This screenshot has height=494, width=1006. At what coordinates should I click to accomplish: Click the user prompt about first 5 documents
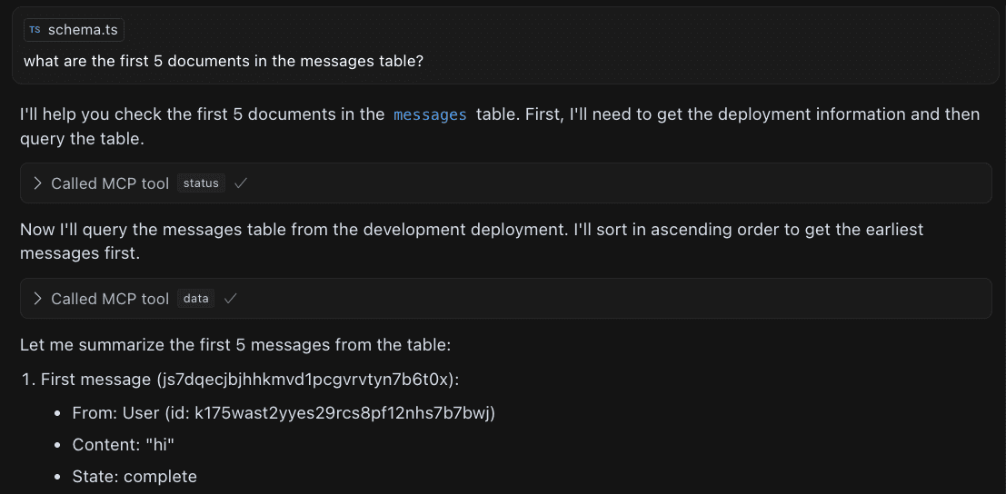point(223,61)
